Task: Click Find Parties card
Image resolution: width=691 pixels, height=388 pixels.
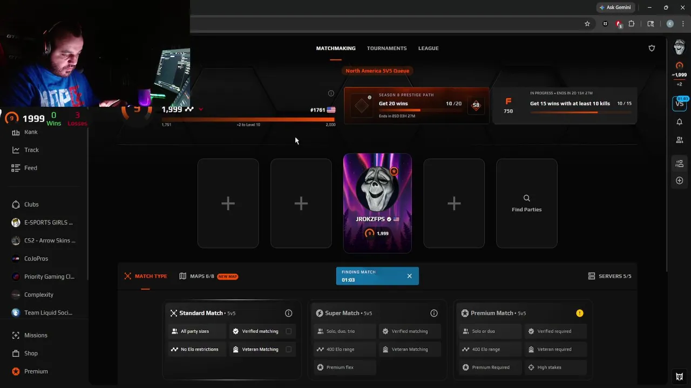Action: (526, 203)
